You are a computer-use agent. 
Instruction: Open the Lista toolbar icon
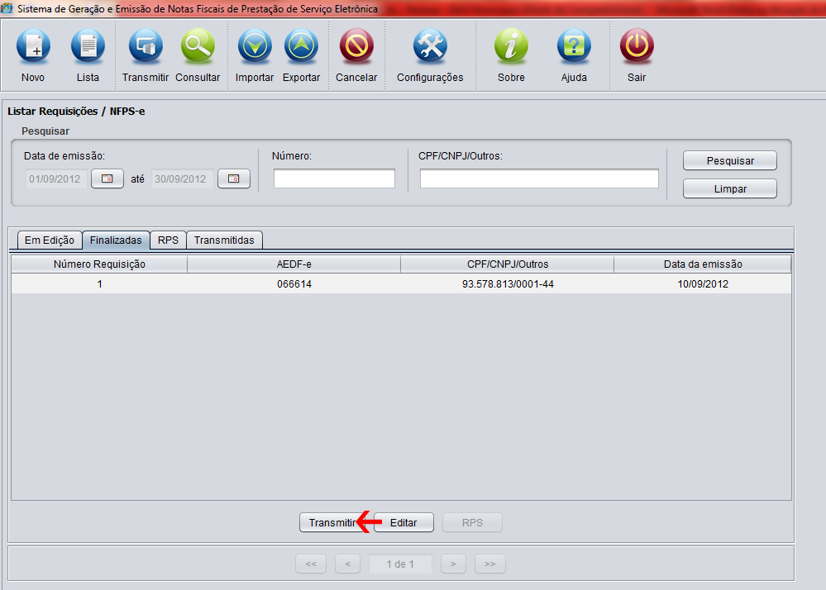click(x=88, y=46)
